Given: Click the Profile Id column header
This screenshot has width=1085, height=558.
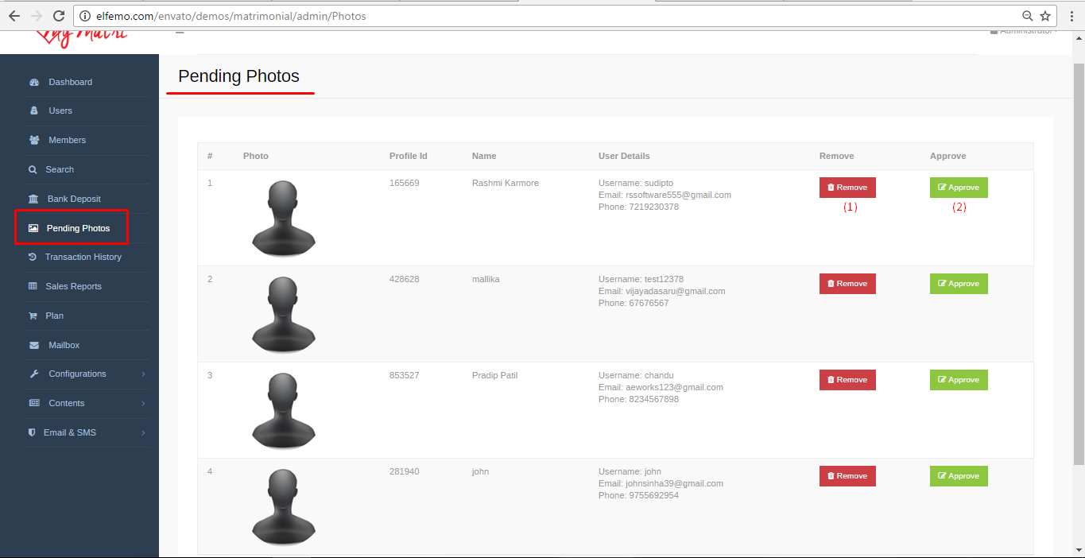Looking at the screenshot, I should tap(409, 156).
